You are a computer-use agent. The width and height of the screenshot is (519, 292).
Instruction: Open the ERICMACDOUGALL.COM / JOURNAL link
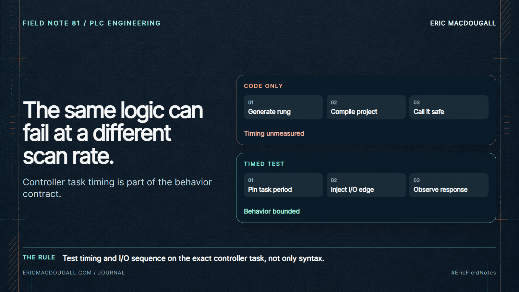74,273
